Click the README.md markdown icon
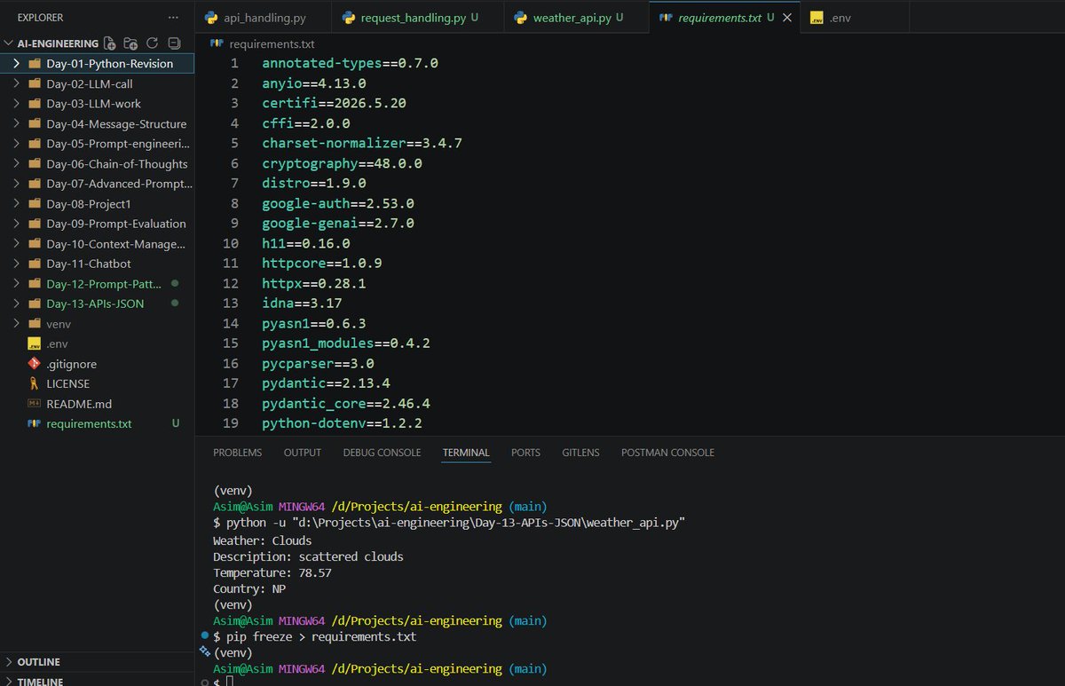The image size is (1065, 686). [35, 404]
